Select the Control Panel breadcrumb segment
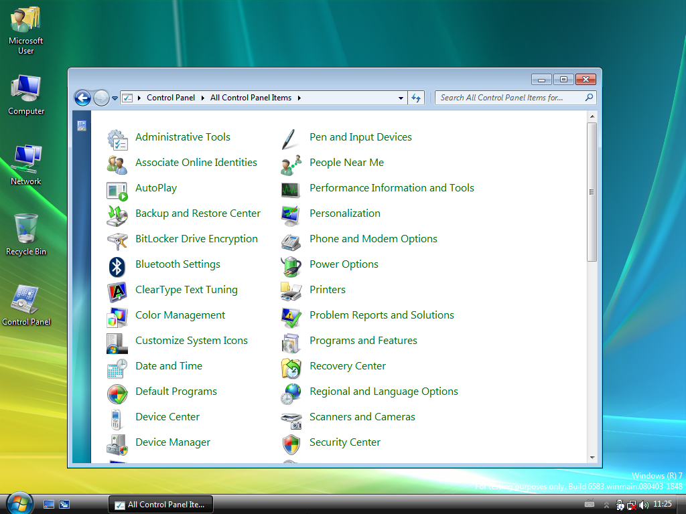The width and height of the screenshot is (686, 514). pos(171,98)
